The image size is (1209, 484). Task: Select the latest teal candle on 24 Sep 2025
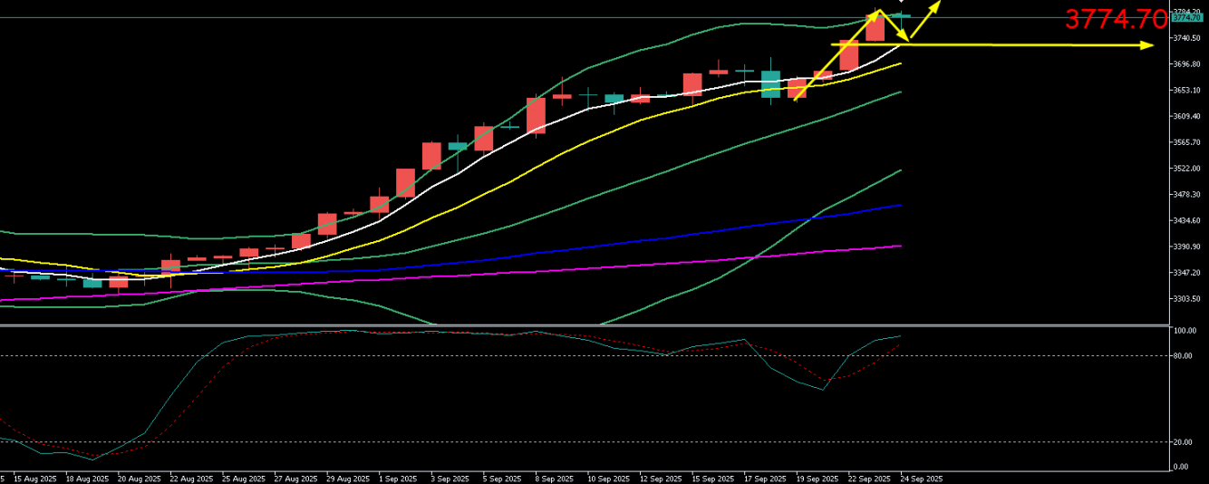tap(901, 15)
